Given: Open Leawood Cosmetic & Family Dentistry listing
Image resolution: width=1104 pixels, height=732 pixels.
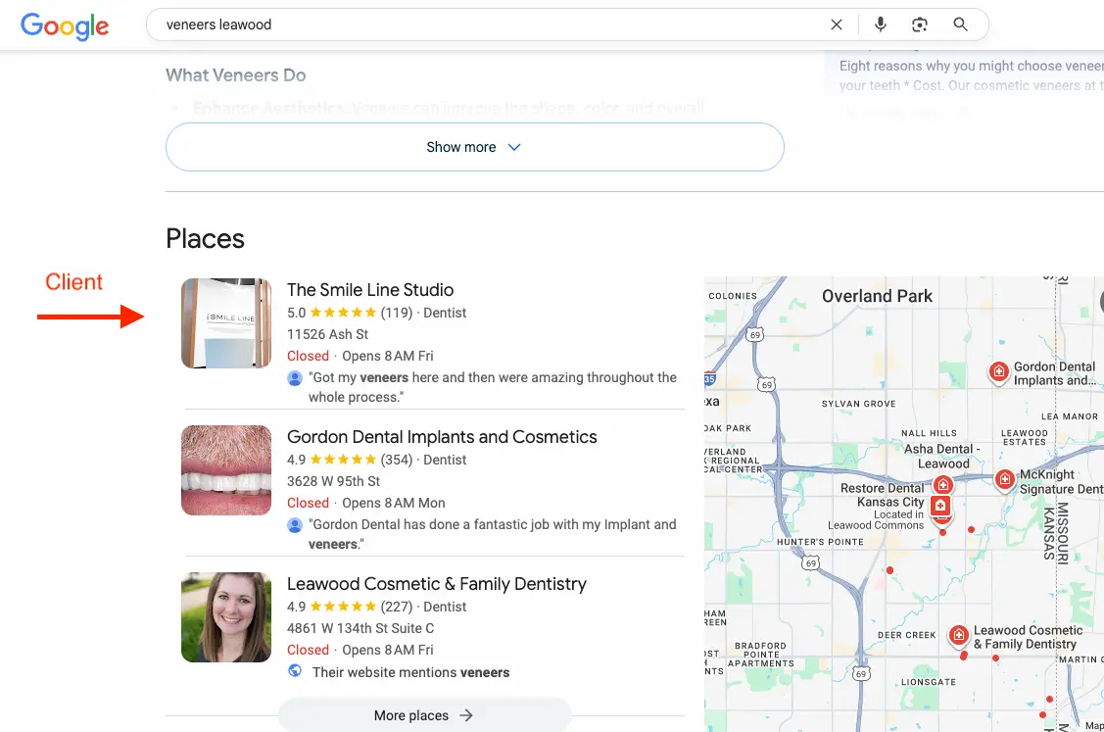Looking at the screenshot, I should click(x=437, y=584).
